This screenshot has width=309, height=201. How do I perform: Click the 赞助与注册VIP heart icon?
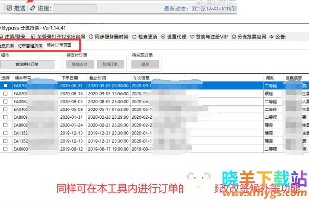[192, 37]
